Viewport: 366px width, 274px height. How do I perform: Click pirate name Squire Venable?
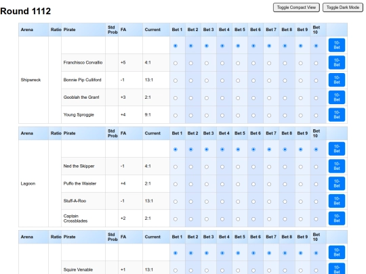78,269
